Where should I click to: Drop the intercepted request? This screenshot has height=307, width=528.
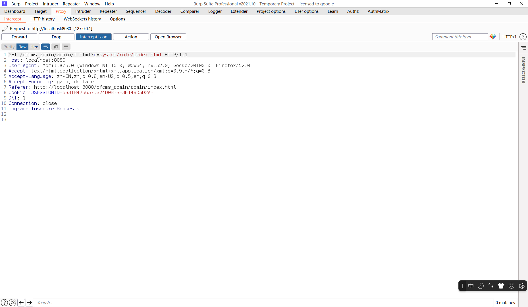56,37
